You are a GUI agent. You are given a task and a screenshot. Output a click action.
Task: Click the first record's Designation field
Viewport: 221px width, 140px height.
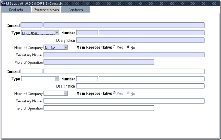(140, 40)
